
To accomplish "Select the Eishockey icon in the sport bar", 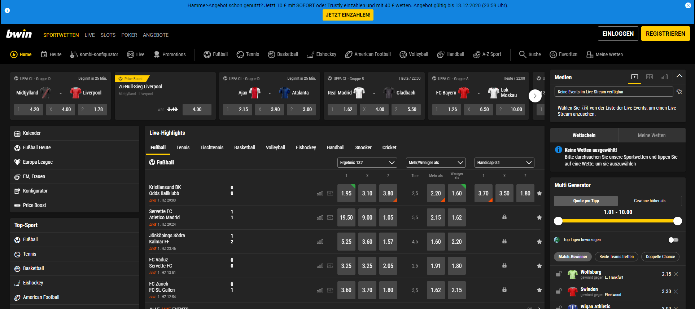I will tap(310, 54).
